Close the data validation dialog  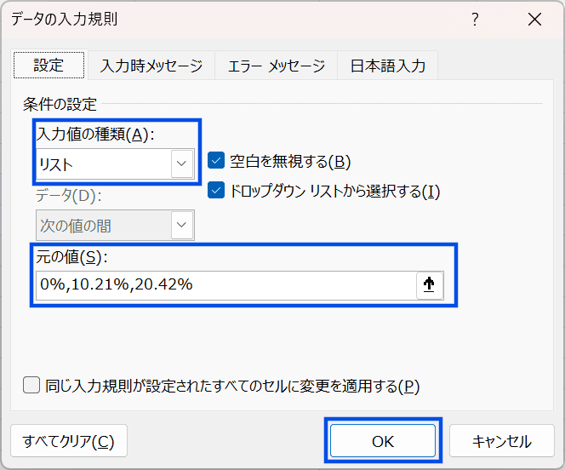coord(534,20)
